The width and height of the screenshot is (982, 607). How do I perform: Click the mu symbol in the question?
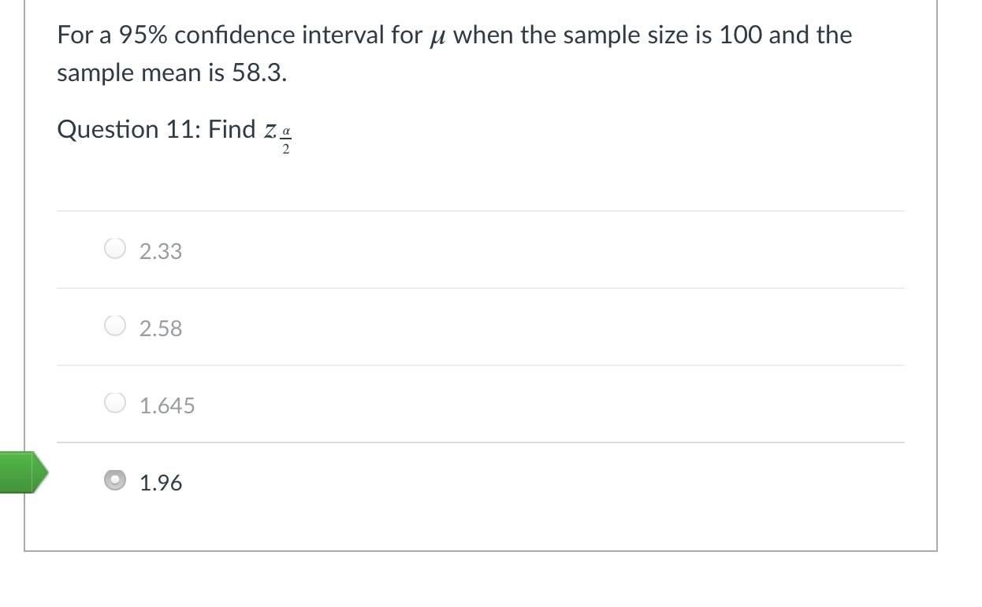(x=439, y=35)
